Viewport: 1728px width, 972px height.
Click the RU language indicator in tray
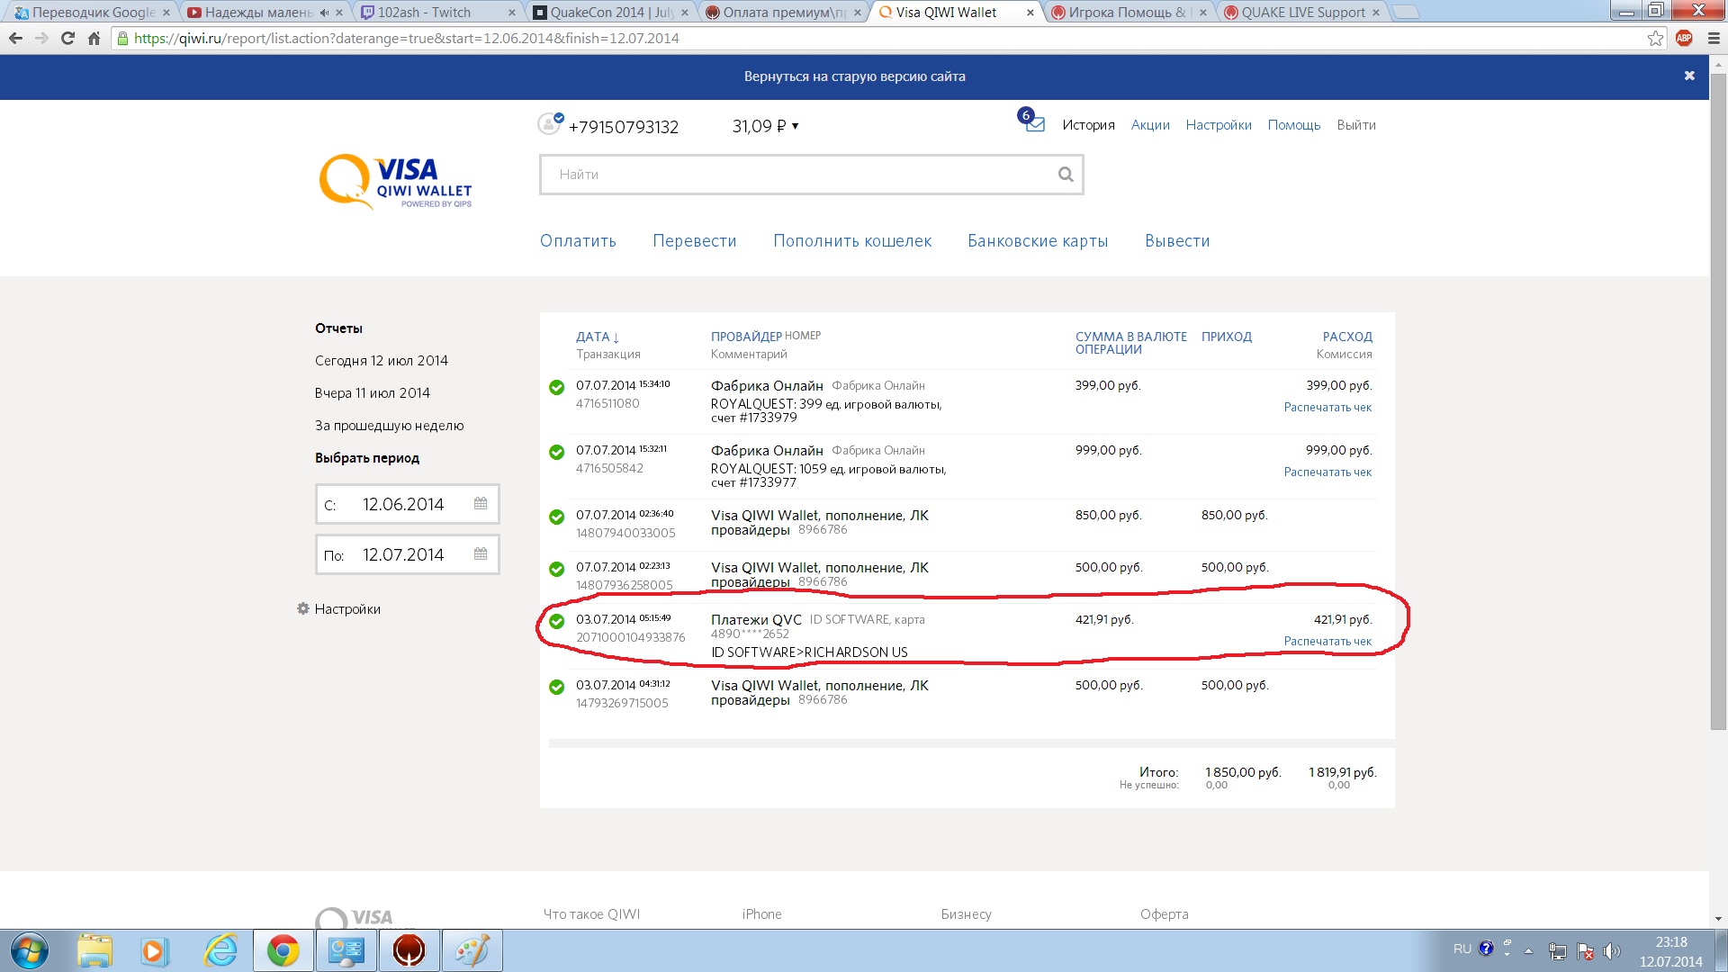[1462, 949]
